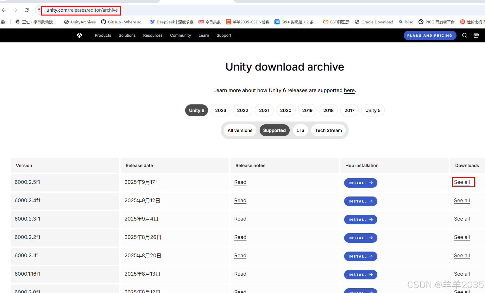The width and height of the screenshot is (485, 293).
Task: Open the Products menu
Action: click(103, 35)
